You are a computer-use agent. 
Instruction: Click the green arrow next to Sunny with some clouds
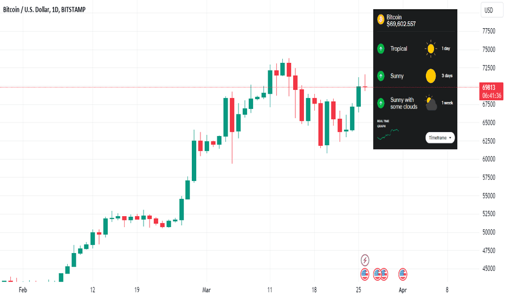[381, 103]
